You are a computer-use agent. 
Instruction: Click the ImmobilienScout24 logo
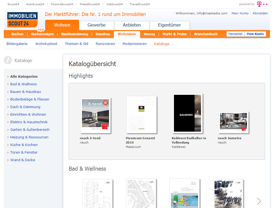22,19
